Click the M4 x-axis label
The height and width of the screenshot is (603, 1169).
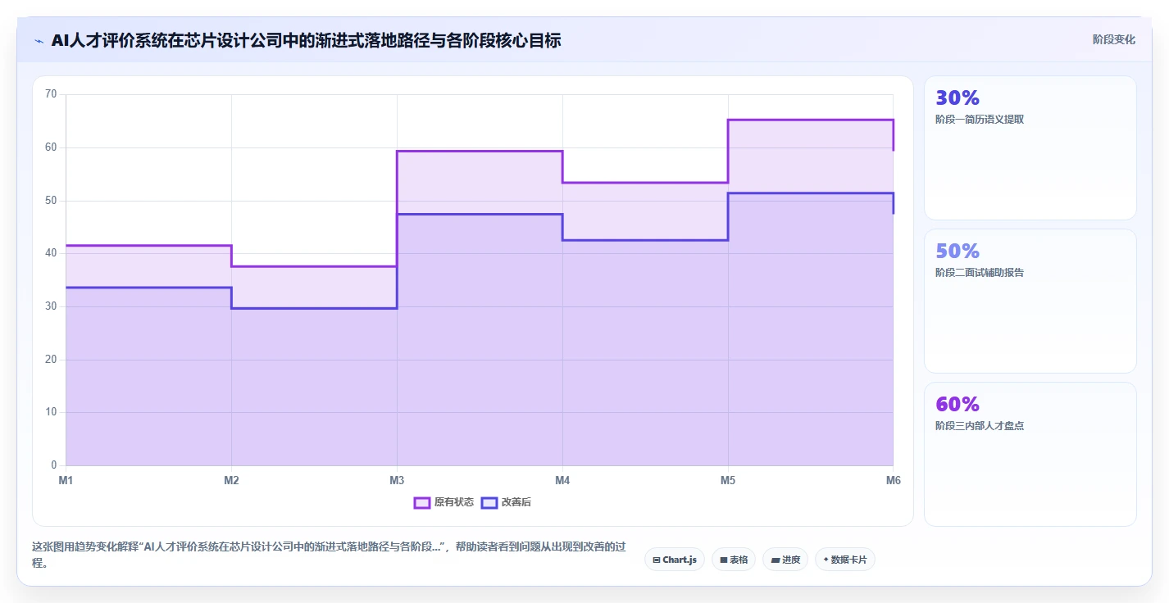pos(562,481)
